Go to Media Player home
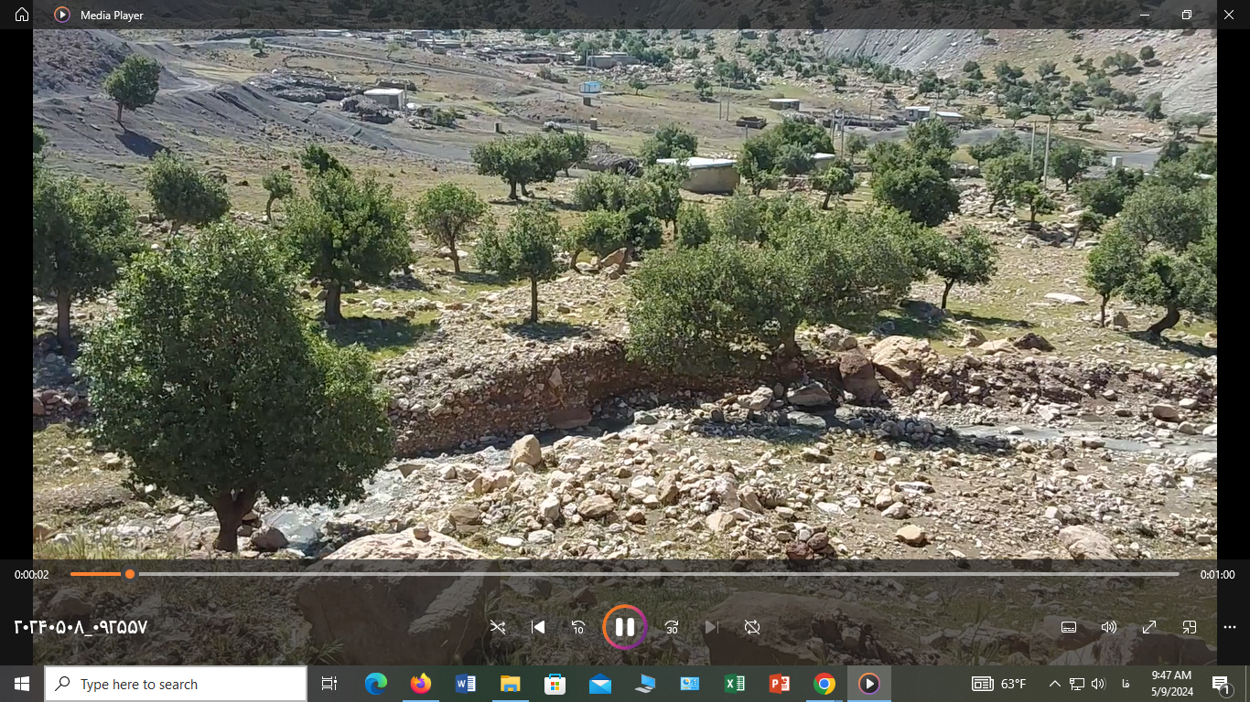Viewport: 1250px width, 702px height. [22, 15]
